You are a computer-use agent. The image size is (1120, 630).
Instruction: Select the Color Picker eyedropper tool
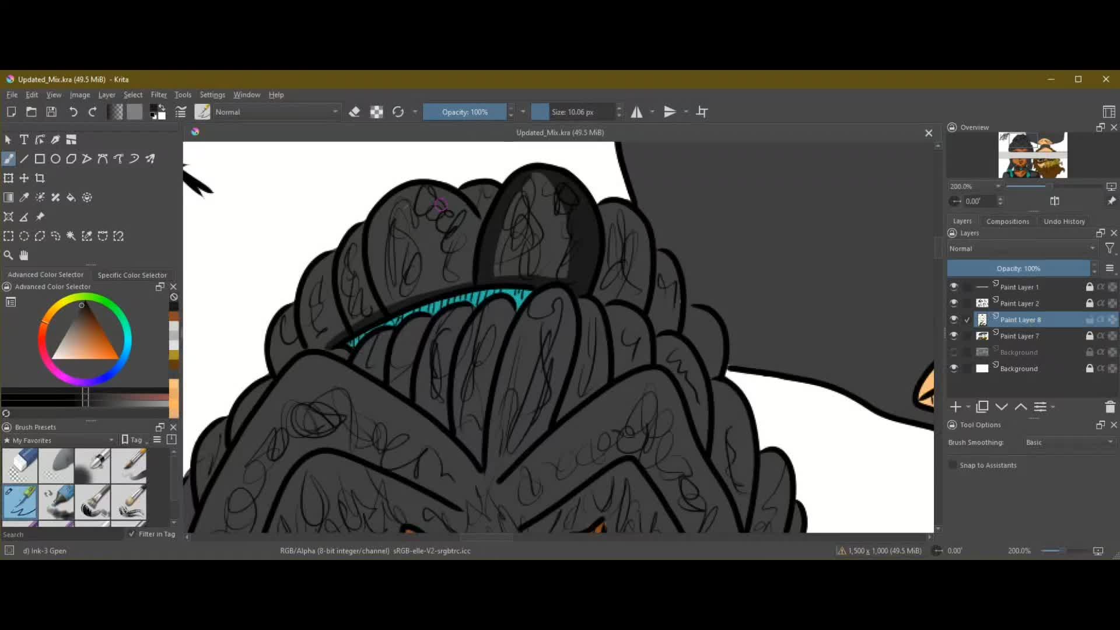(x=24, y=197)
